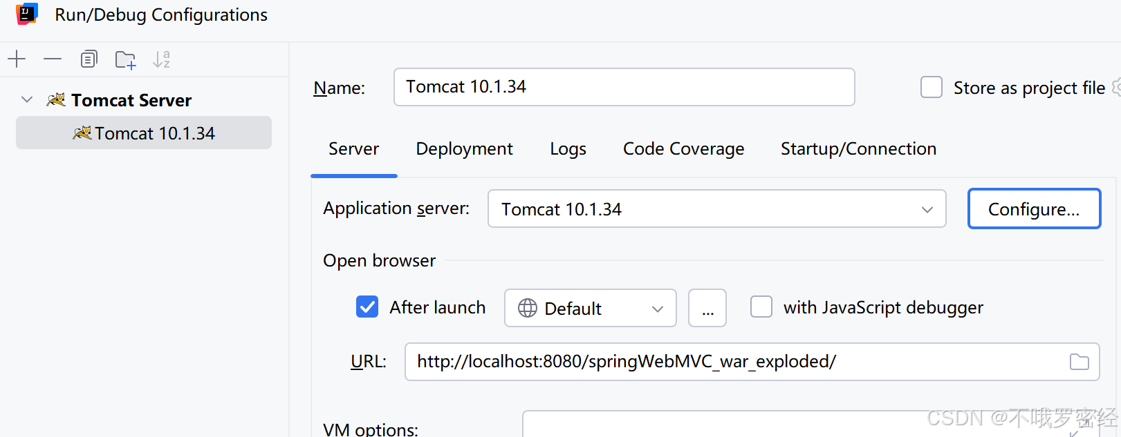Viewport: 1121px width, 437px height.
Task: Switch to the Server tab
Action: 353,149
